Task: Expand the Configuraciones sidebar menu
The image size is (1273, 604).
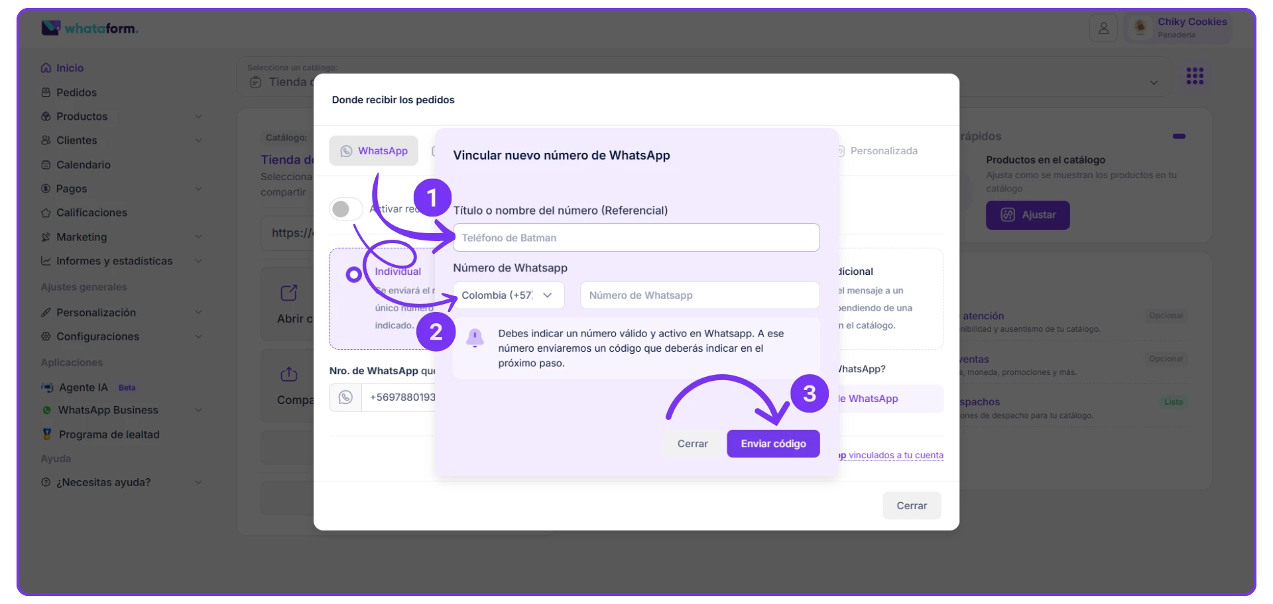Action: pos(198,336)
